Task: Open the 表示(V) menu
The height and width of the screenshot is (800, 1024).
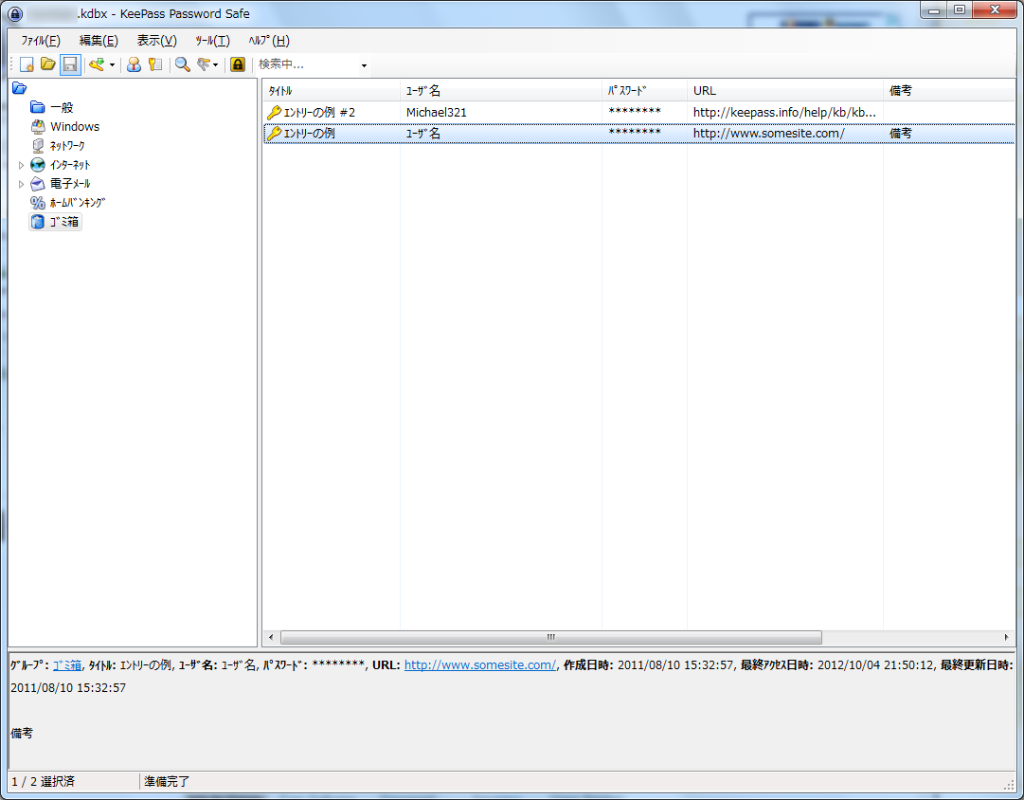Action: (156, 41)
